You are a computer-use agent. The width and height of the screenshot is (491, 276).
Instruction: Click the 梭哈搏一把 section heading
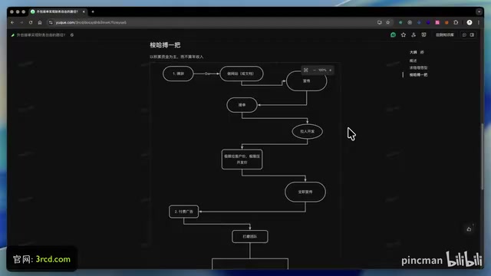(165, 45)
